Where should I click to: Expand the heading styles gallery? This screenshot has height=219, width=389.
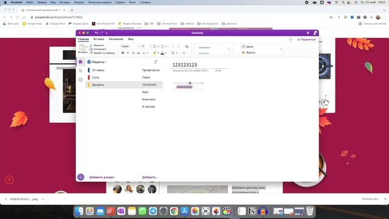(229, 49)
